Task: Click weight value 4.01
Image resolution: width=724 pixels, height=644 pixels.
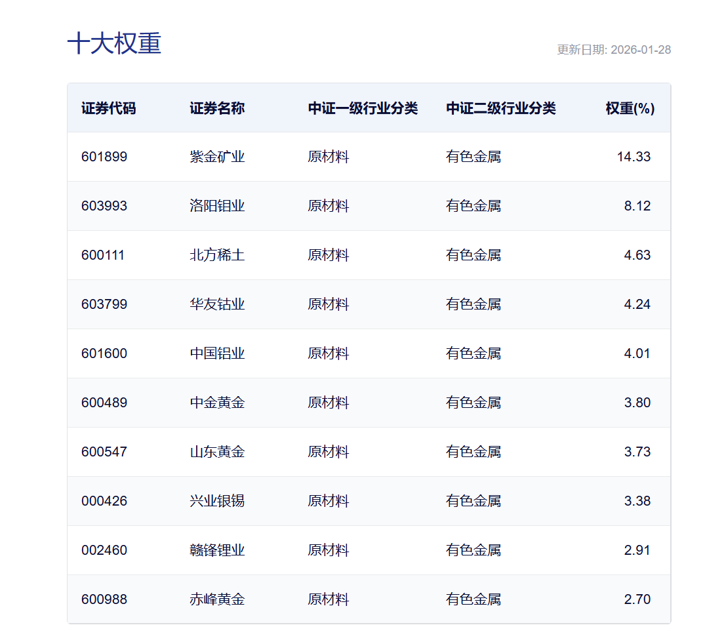Action: (x=637, y=353)
